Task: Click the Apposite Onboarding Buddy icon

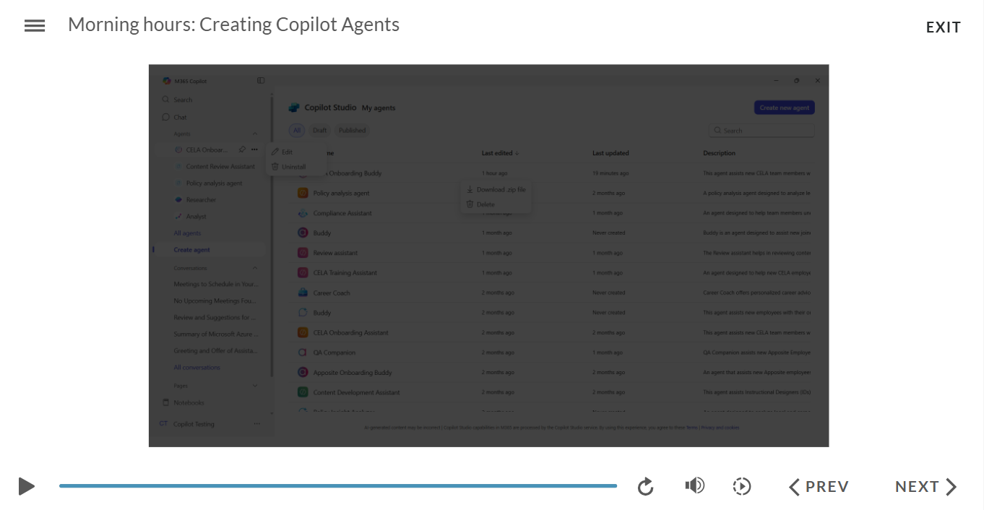Action: pos(303,373)
